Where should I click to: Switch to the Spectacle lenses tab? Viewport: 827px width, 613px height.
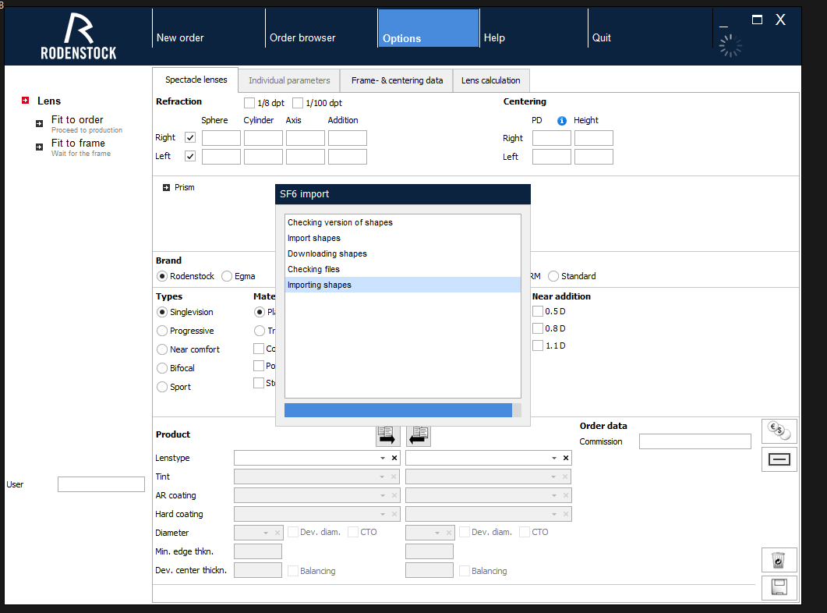coord(196,80)
